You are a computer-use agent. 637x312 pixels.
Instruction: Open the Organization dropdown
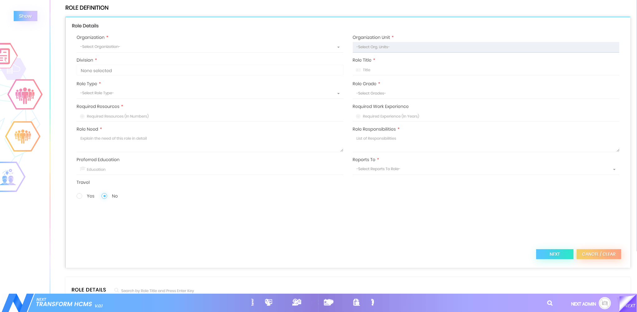210,47
